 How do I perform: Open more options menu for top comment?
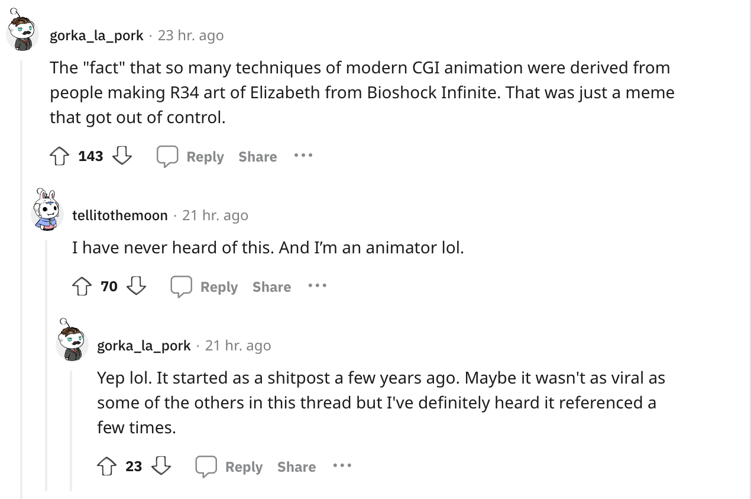pos(303,156)
